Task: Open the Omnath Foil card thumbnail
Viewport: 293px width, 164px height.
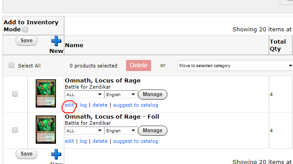Action: tap(46, 130)
